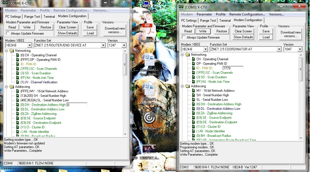Click the Write button in COM3 window
The height and width of the screenshot is (172, 310).
pyautogui.click(x=203, y=31)
